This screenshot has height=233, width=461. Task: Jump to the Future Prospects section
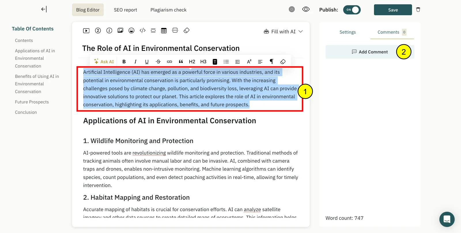point(32,102)
